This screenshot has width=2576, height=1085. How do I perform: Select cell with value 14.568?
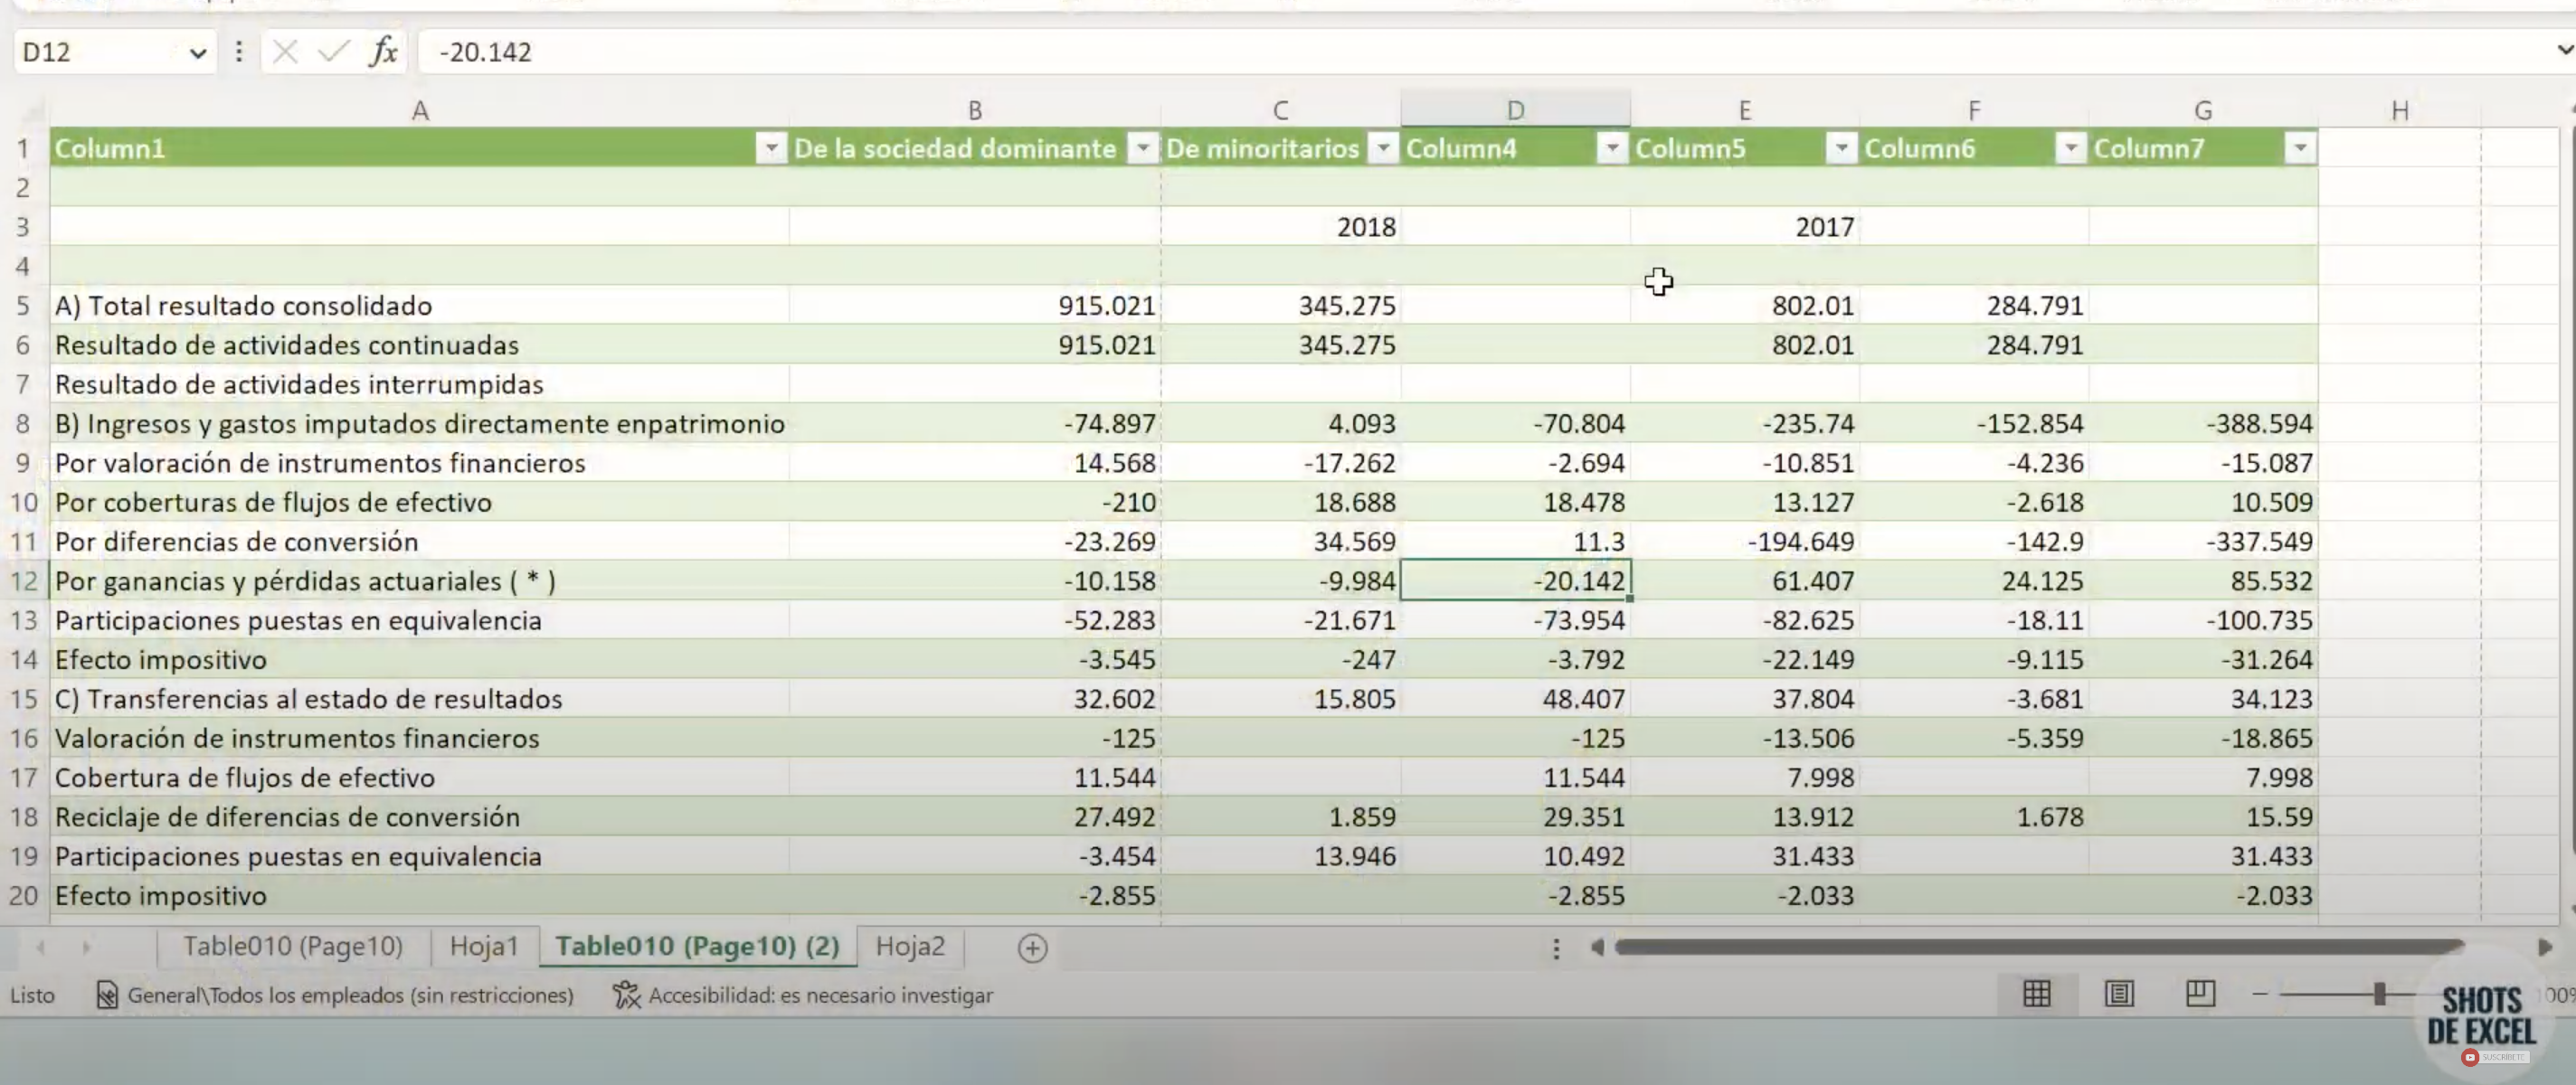pyautogui.click(x=975, y=463)
